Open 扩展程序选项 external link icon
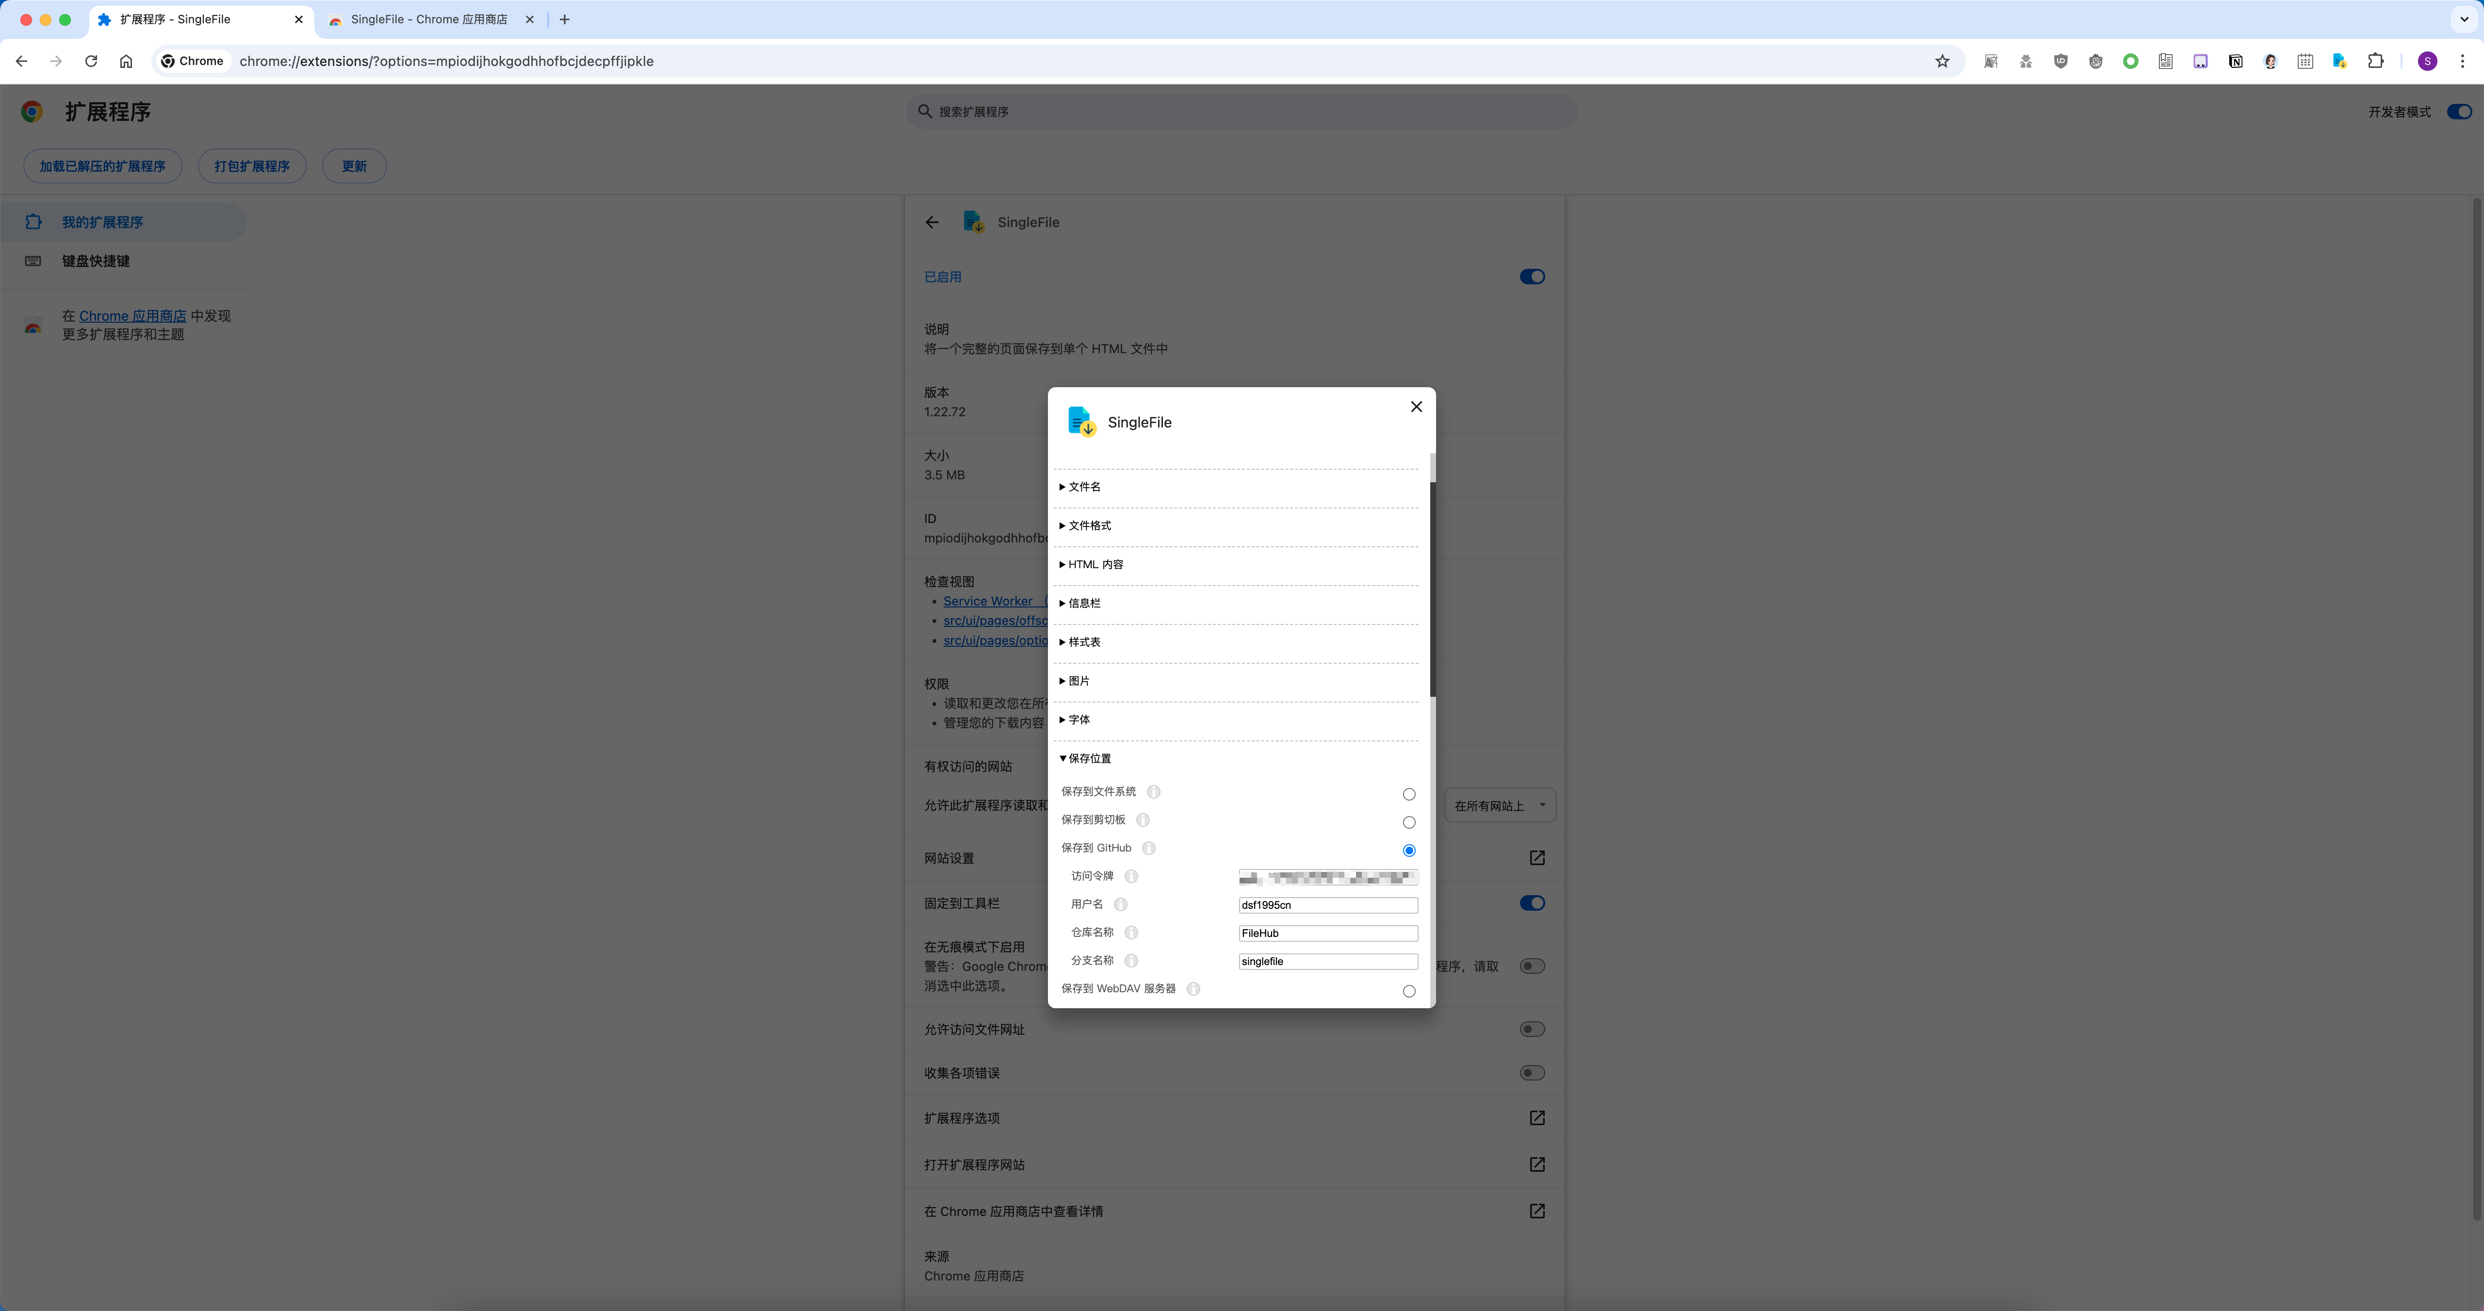 1537,1118
